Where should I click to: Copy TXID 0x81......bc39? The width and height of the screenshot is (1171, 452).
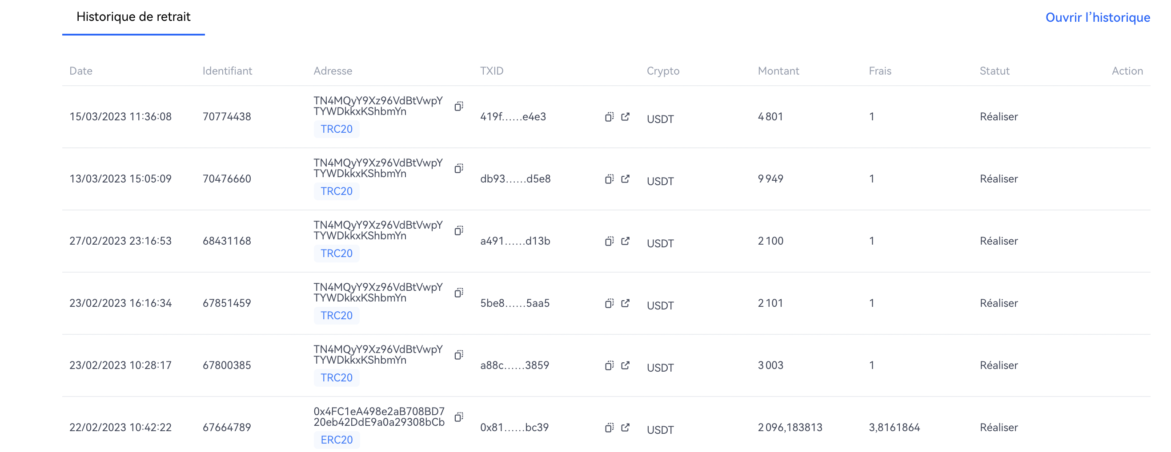609,428
